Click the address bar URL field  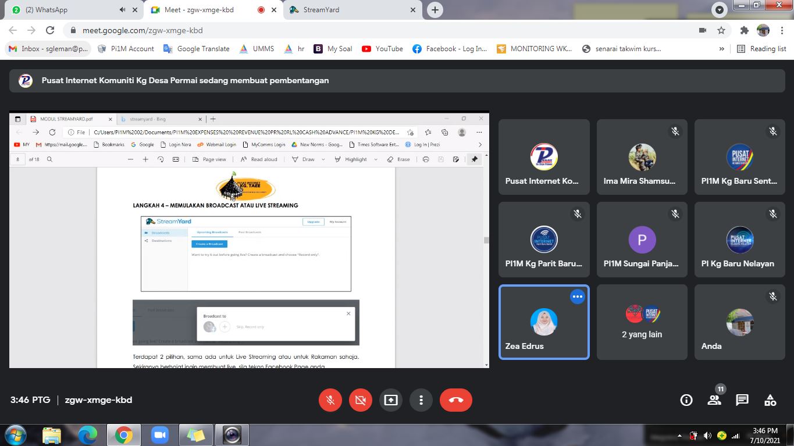coord(349,30)
